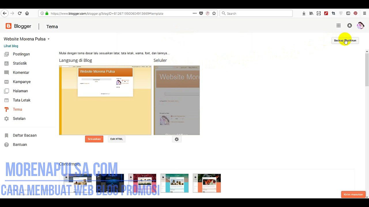Click the blogger.com address bar URL

pyautogui.click(x=107, y=14)
